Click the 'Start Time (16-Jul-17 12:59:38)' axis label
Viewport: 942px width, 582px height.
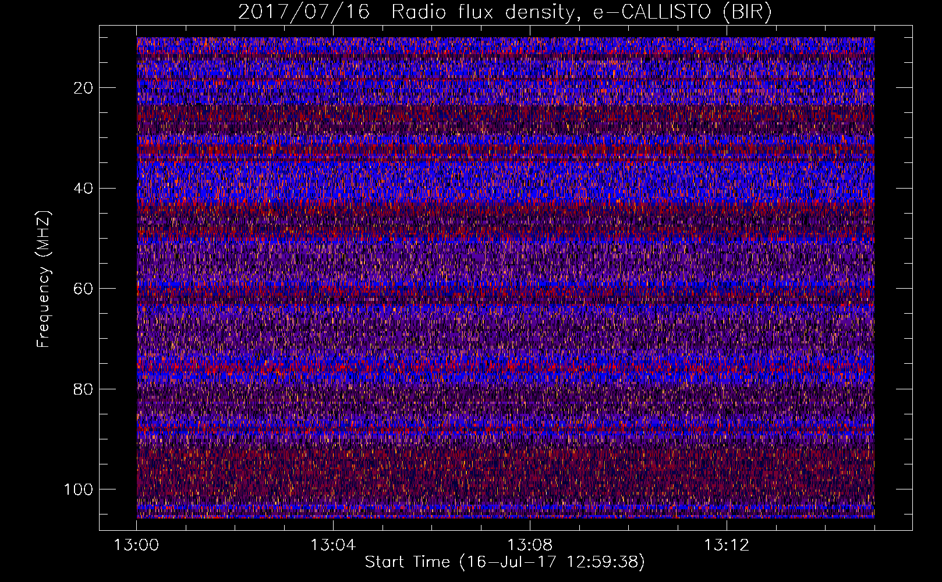click(505, 562)
